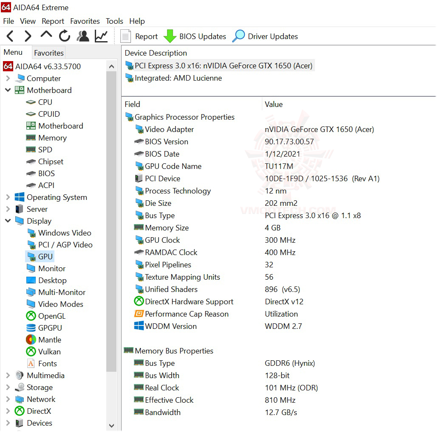
Task: Select the CPU tree item
Action: (45, 102)
